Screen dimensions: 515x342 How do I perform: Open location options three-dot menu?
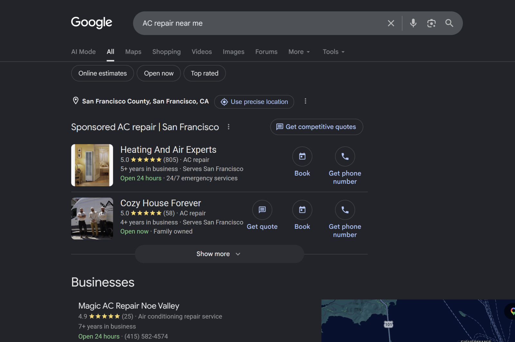coord(305,101)
